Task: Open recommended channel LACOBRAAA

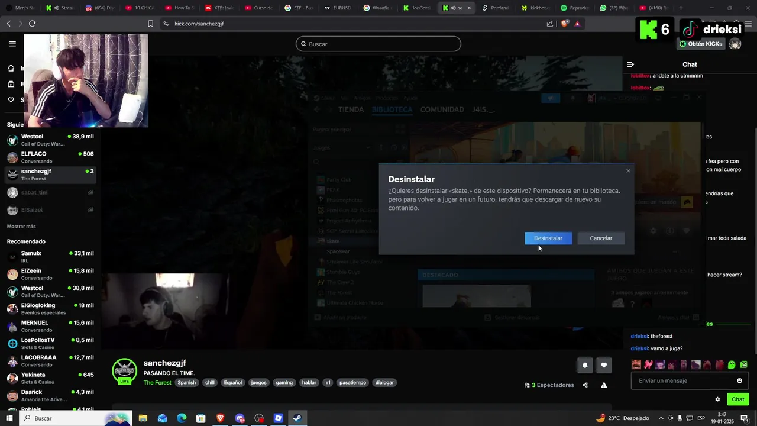Action: tap(50, 361)
